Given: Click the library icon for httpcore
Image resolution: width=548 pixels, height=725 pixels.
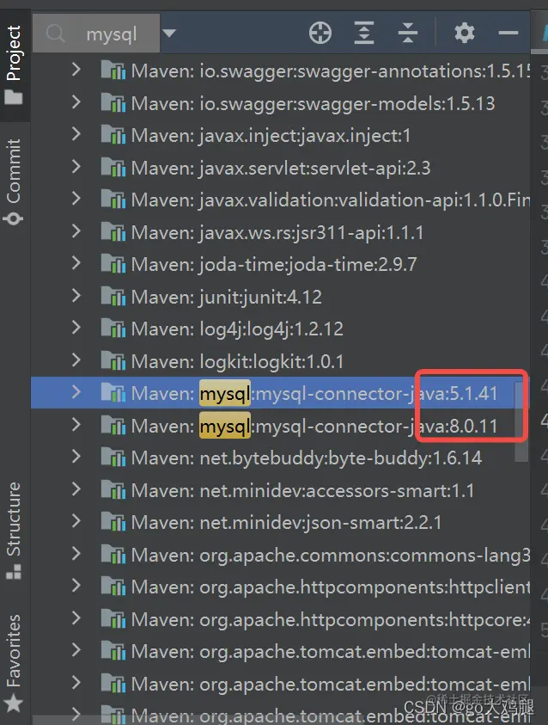Looking at the screenshot, I should [113, 618].
